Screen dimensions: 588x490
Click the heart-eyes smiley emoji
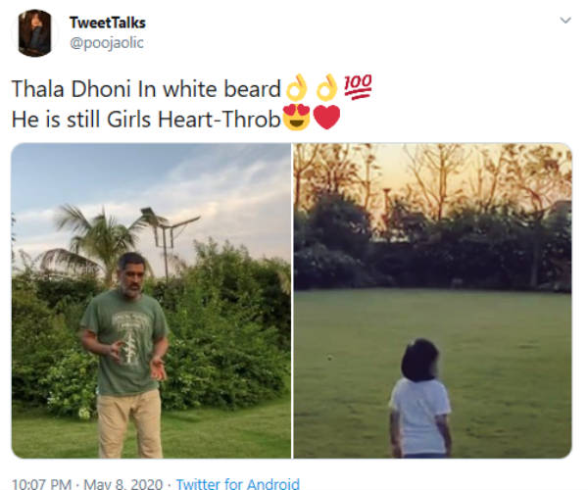pyautogui.click(x=296, y=118)
